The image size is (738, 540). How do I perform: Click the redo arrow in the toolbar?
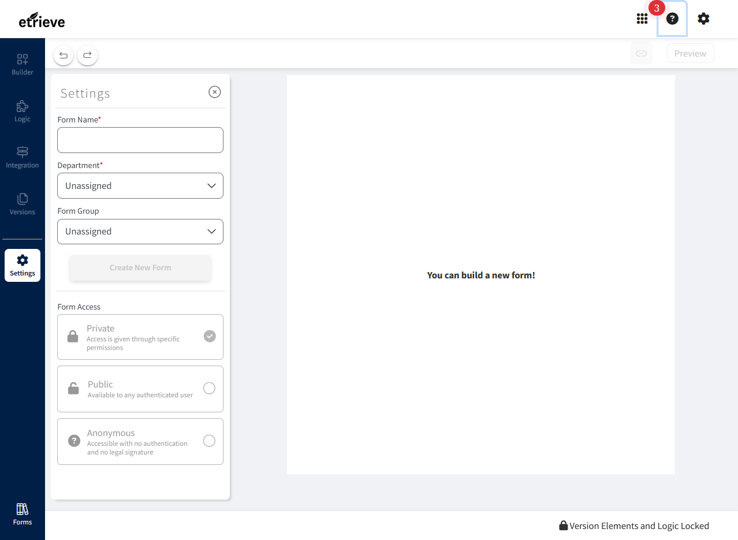87,55
